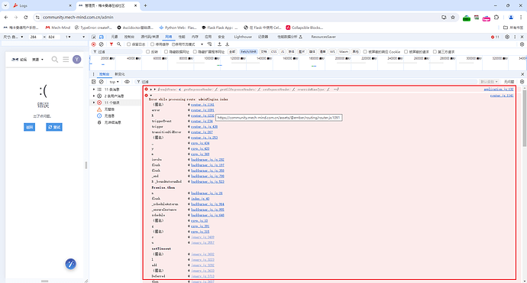Check hide extension URLs checkbox
The width and height of the screenshot is (527, 283).
[x=195, y=52]
